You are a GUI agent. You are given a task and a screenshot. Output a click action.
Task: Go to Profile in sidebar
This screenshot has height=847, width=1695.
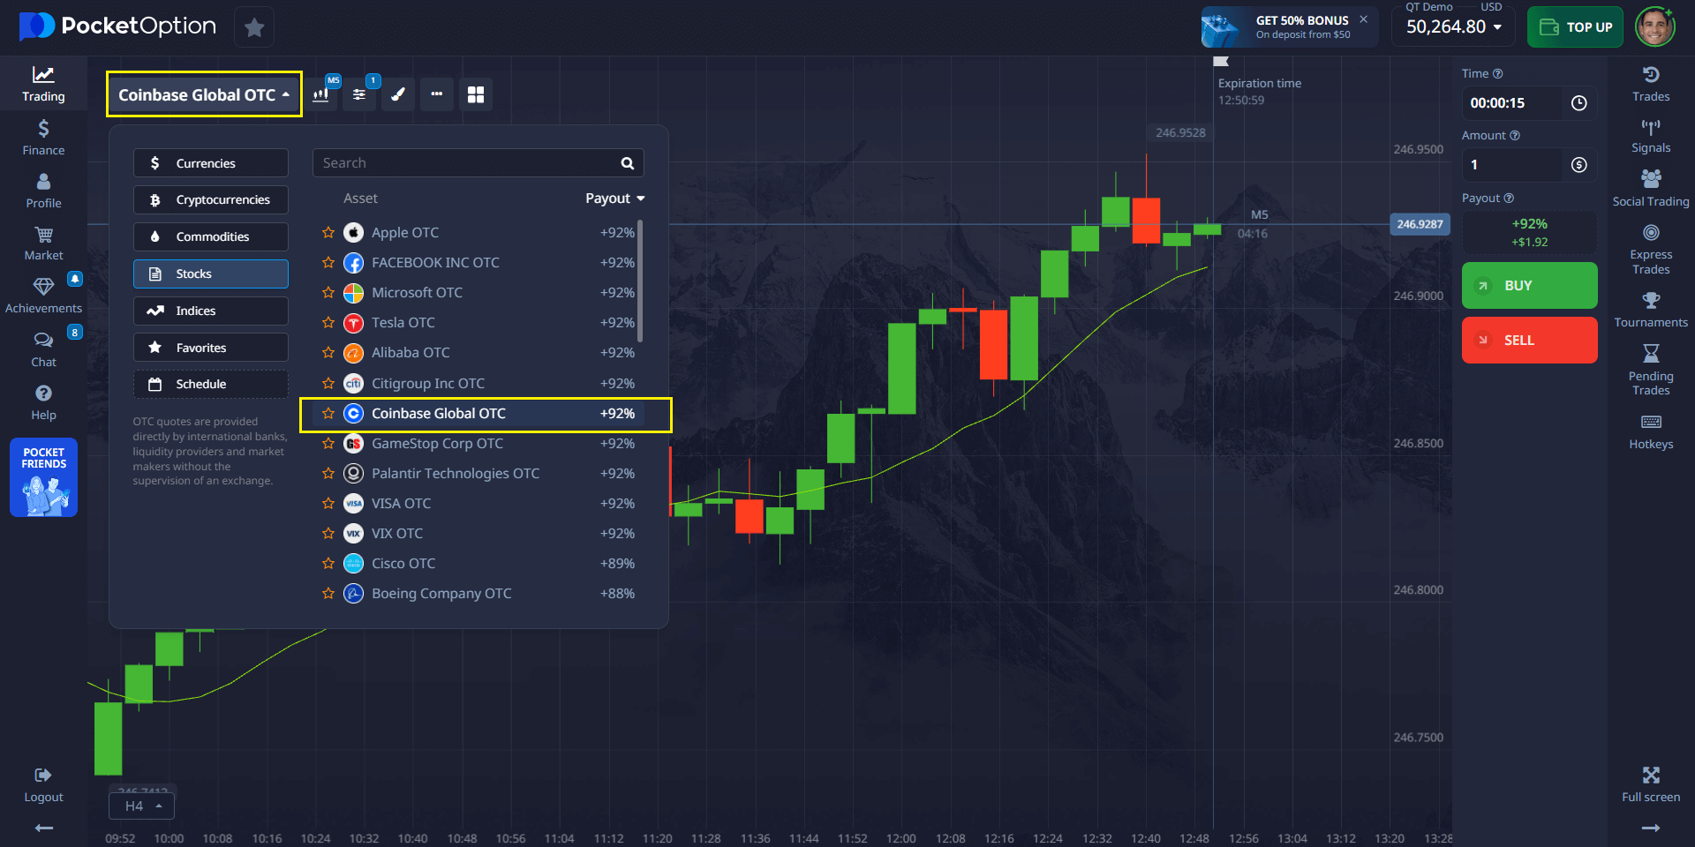coord(43,191)
